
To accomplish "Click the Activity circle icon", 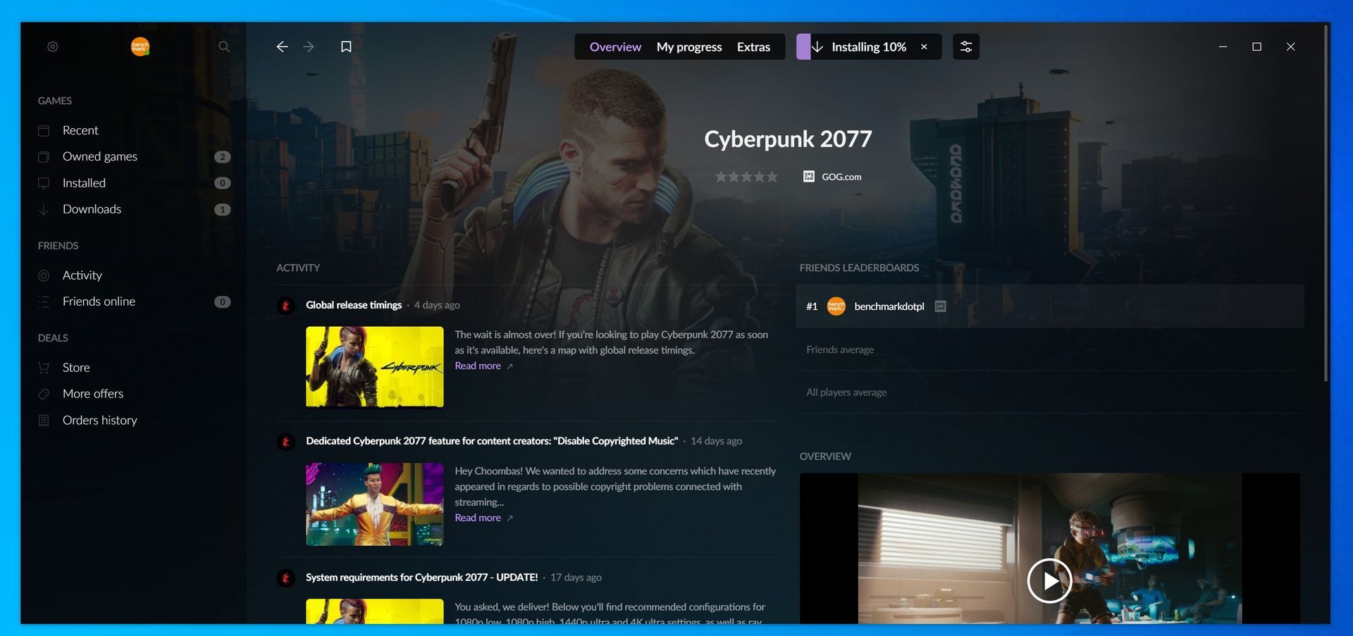I will [x=44, y=275].
